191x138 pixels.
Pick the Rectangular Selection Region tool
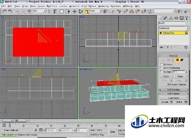pos(62,11)
